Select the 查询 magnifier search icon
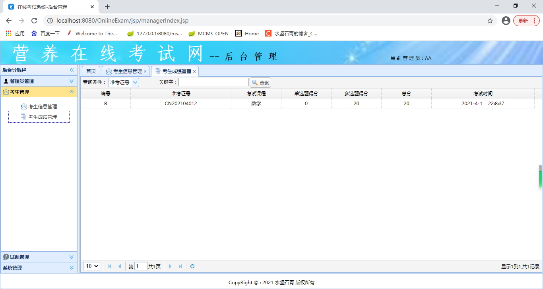 pos(256,82)
